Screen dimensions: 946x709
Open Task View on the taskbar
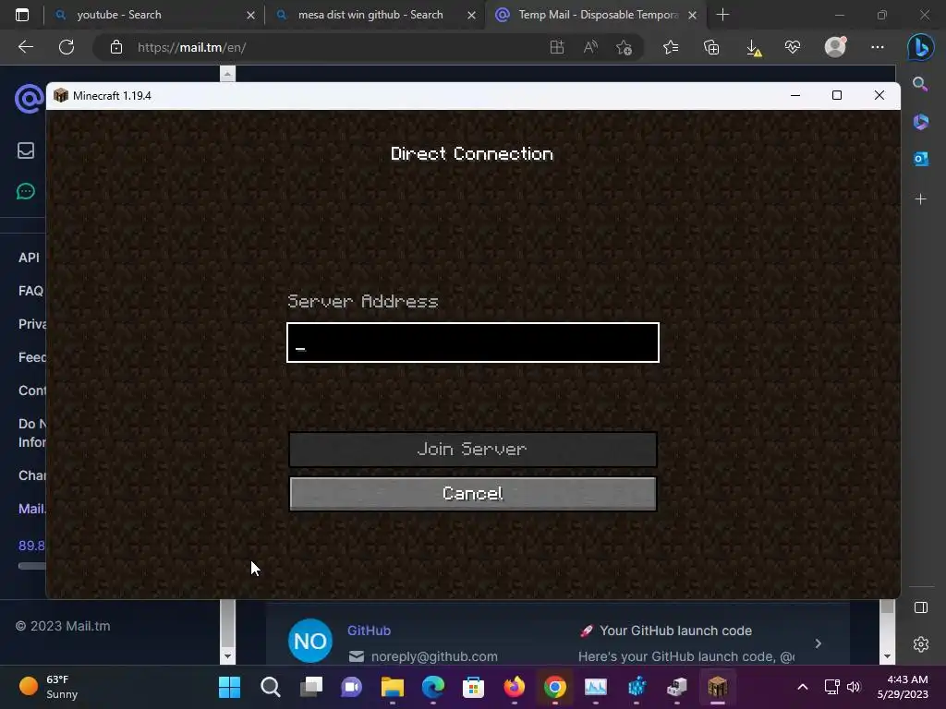311,687
